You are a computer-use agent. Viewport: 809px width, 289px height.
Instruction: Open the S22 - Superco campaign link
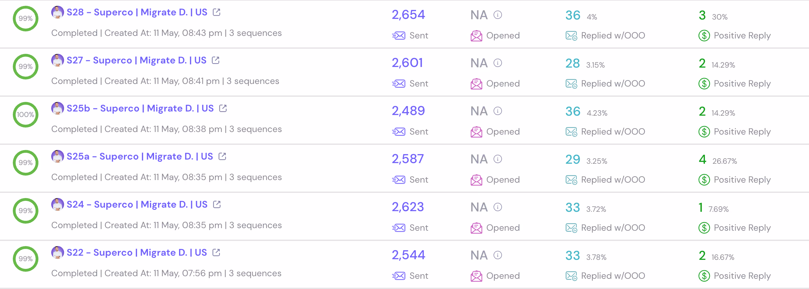coord(137,252)
